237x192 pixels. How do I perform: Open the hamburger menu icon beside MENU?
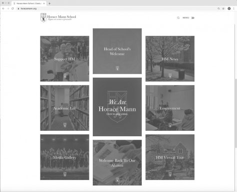[193, 18]
